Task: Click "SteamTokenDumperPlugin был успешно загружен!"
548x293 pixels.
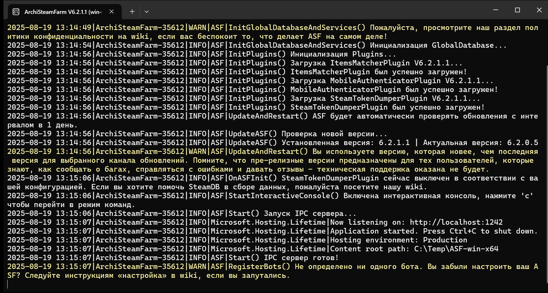Action: pos(387,107)
